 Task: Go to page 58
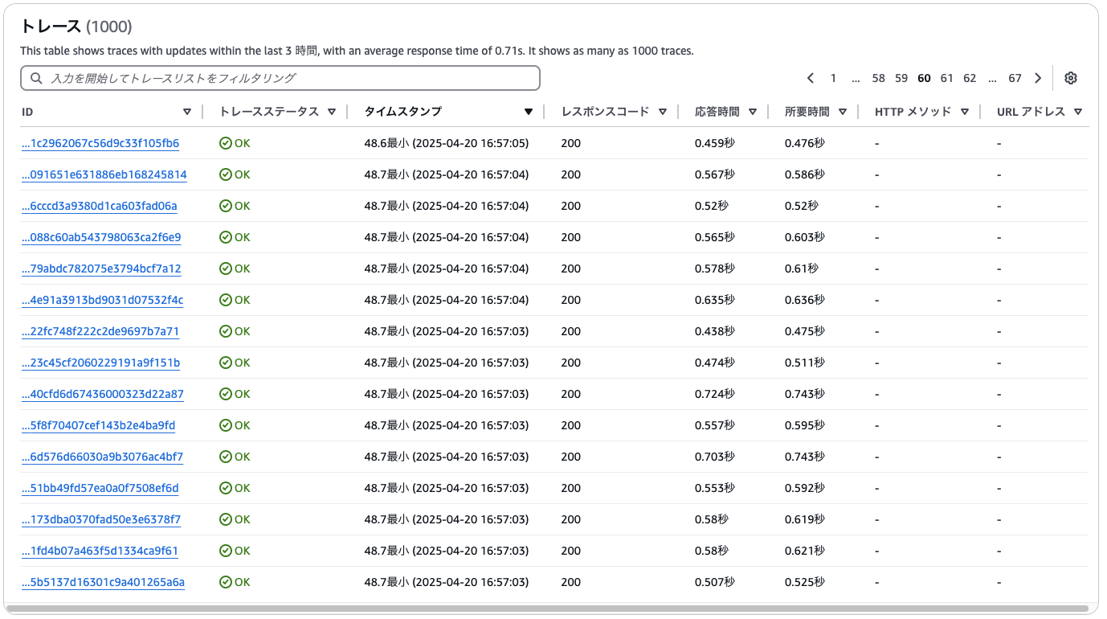[878, 78]
